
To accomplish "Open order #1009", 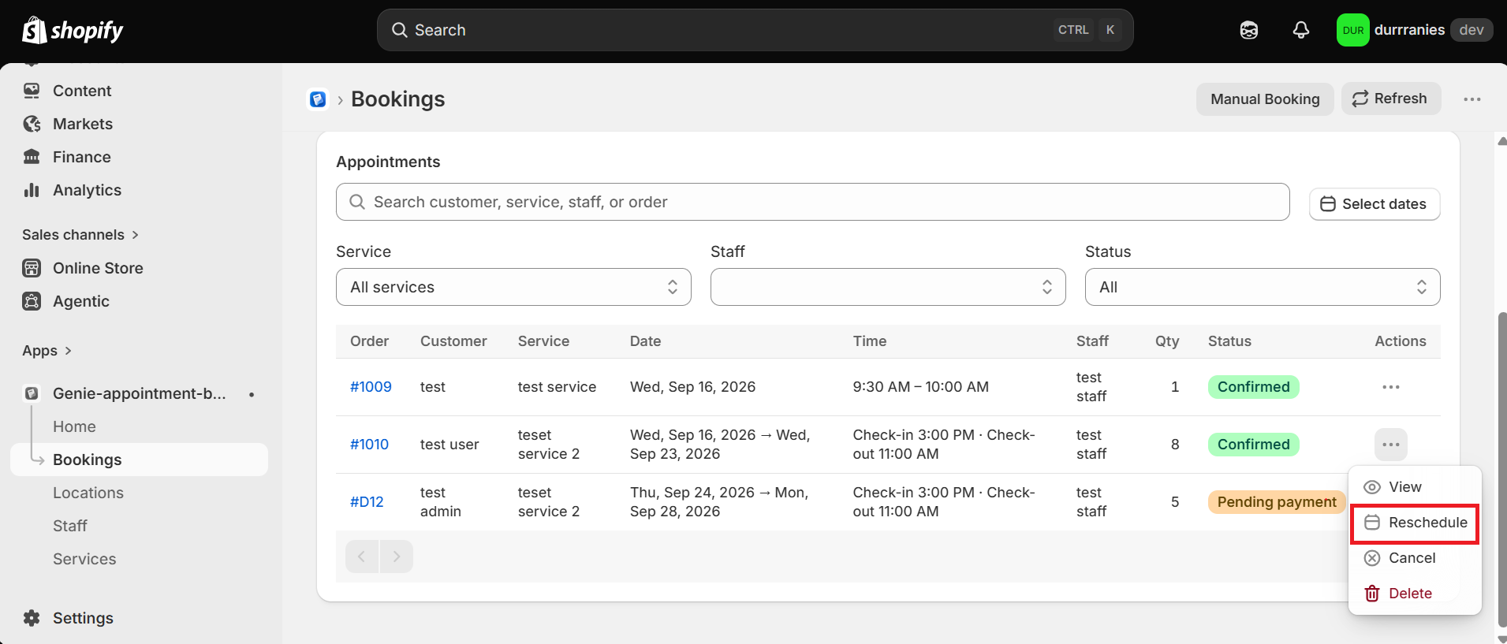I will coord(371,387).
